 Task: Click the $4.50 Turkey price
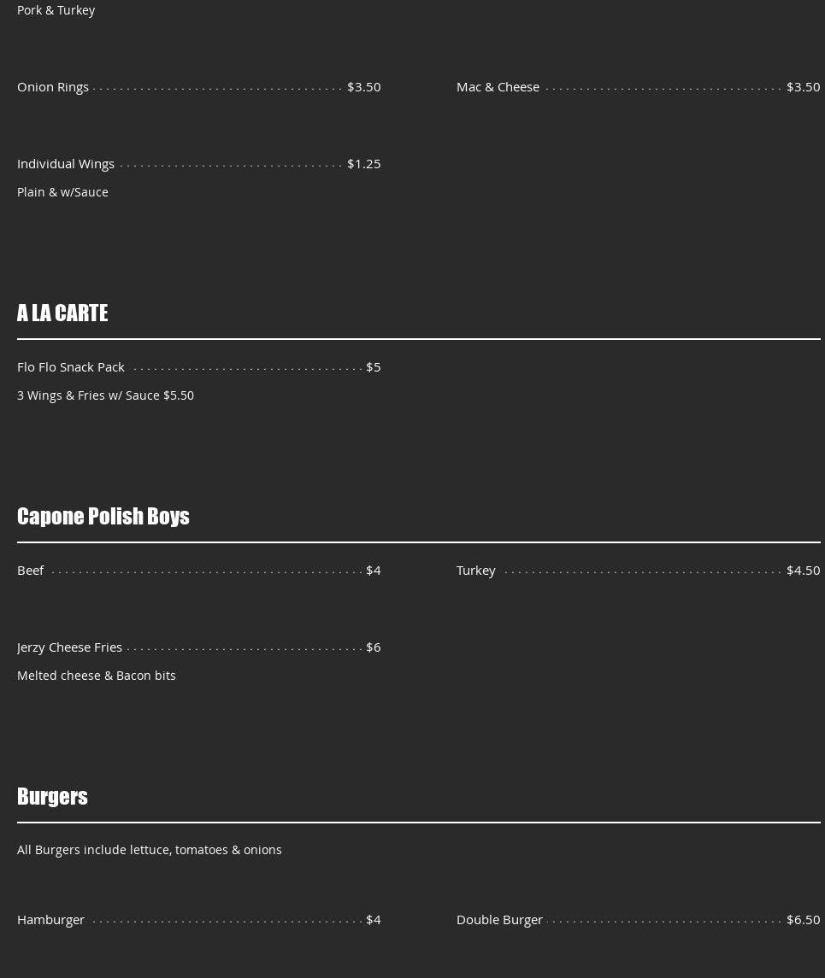coord(803,570)
